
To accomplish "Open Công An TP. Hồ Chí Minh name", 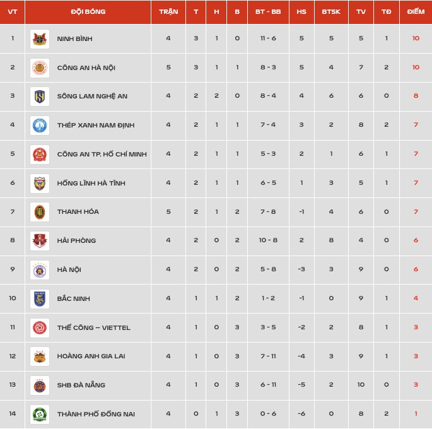I will (x=102, y=154).
